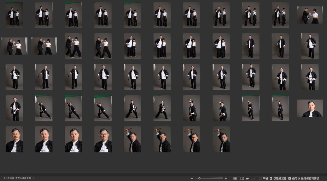The image size is (327, 181).
Task: Click the thumbnail size slider handle
Action: pyautogui.click(x=199, y=178)
